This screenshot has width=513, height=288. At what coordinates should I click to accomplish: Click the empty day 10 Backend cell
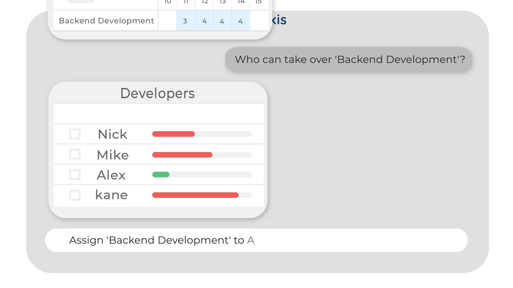click(x=168, y=21)
